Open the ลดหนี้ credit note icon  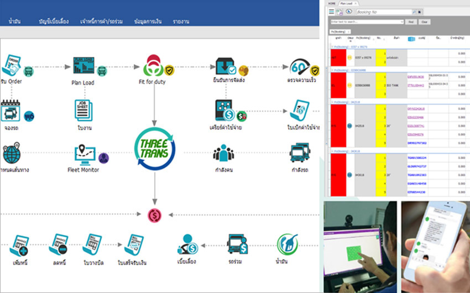[x=58, y=245]
